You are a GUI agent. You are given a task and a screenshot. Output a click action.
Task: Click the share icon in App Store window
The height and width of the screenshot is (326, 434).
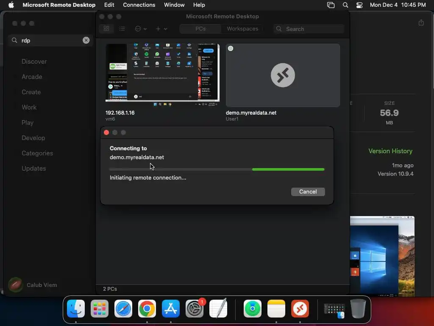421,22
